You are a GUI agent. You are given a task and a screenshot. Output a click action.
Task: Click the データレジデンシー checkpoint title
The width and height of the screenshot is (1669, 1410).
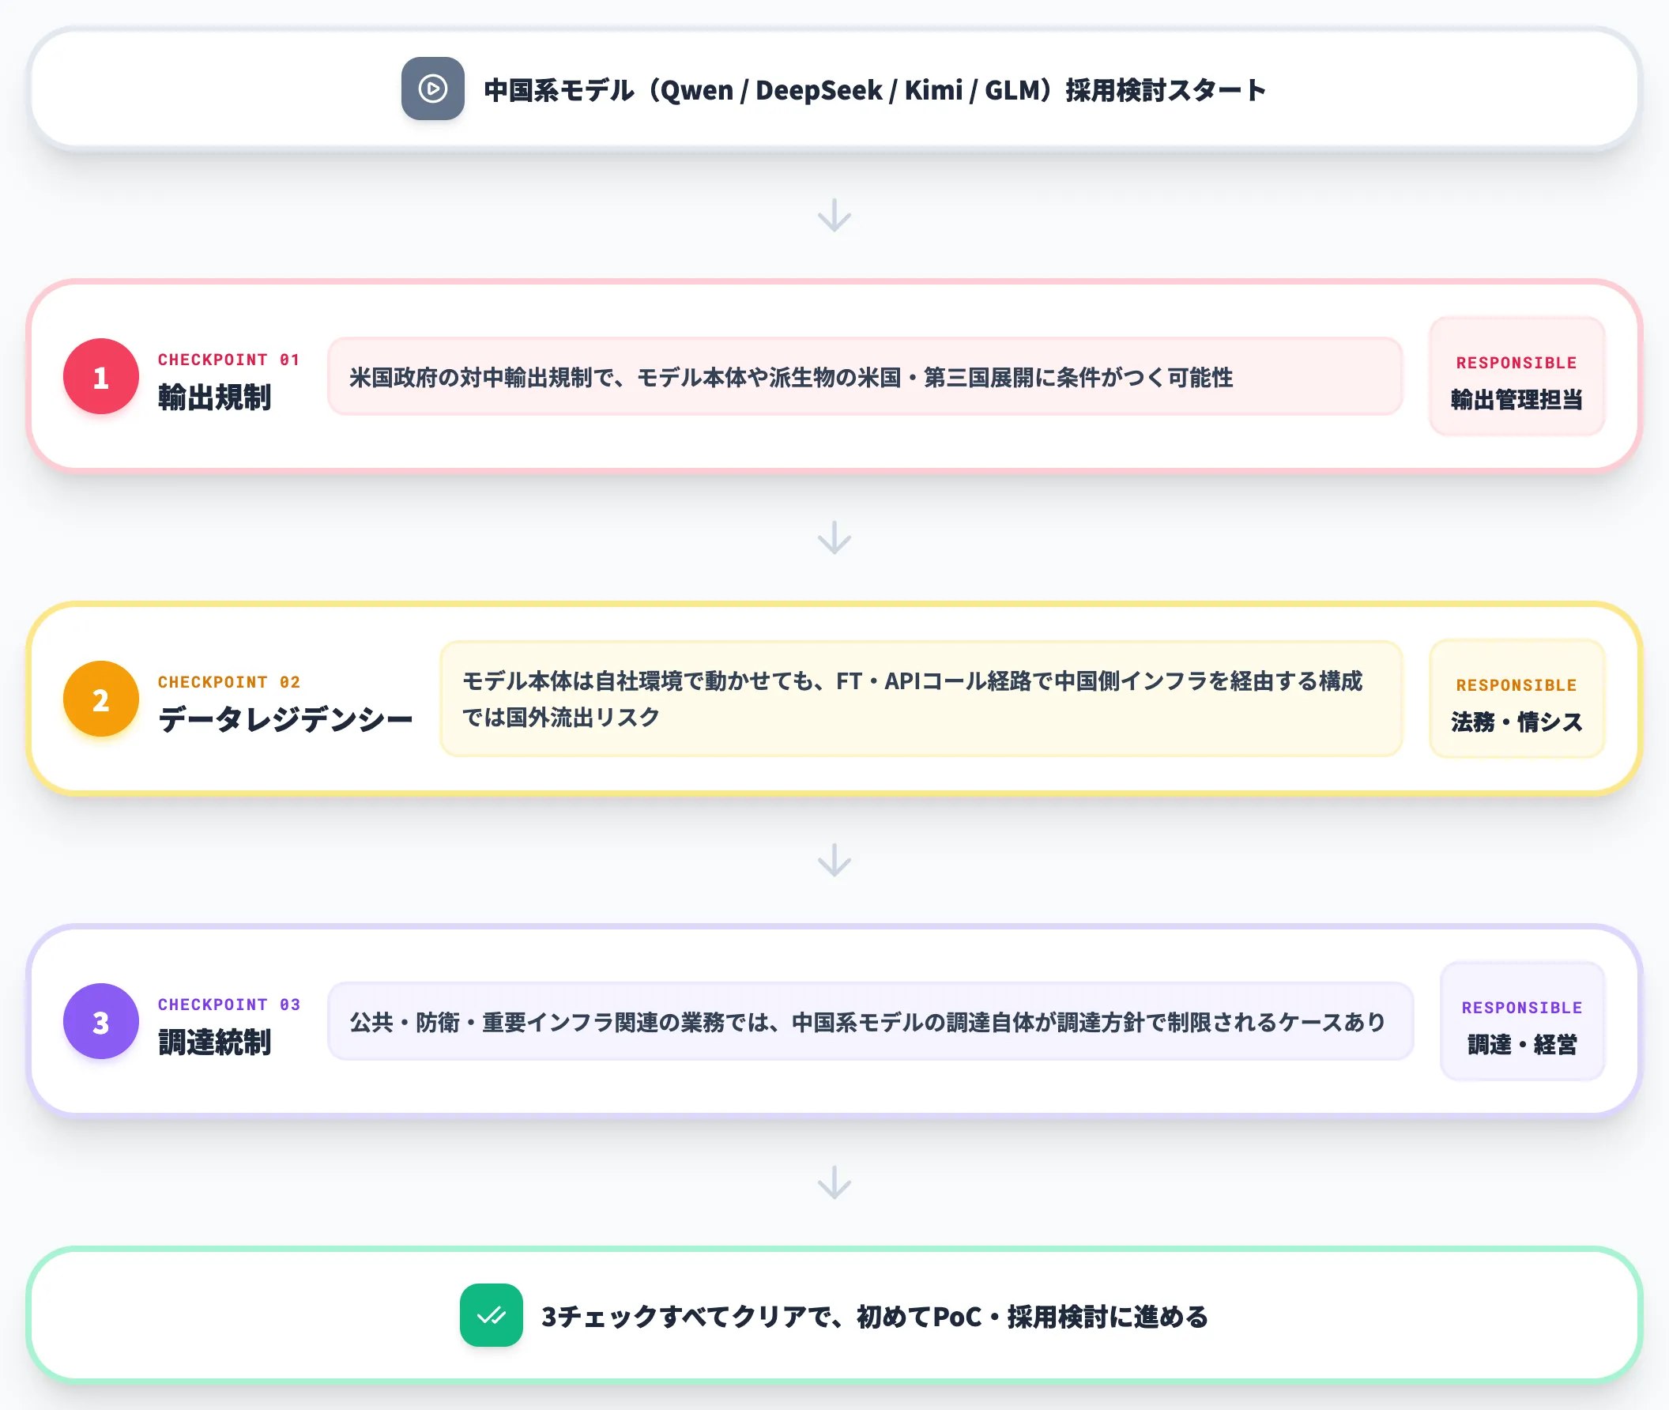285,719
